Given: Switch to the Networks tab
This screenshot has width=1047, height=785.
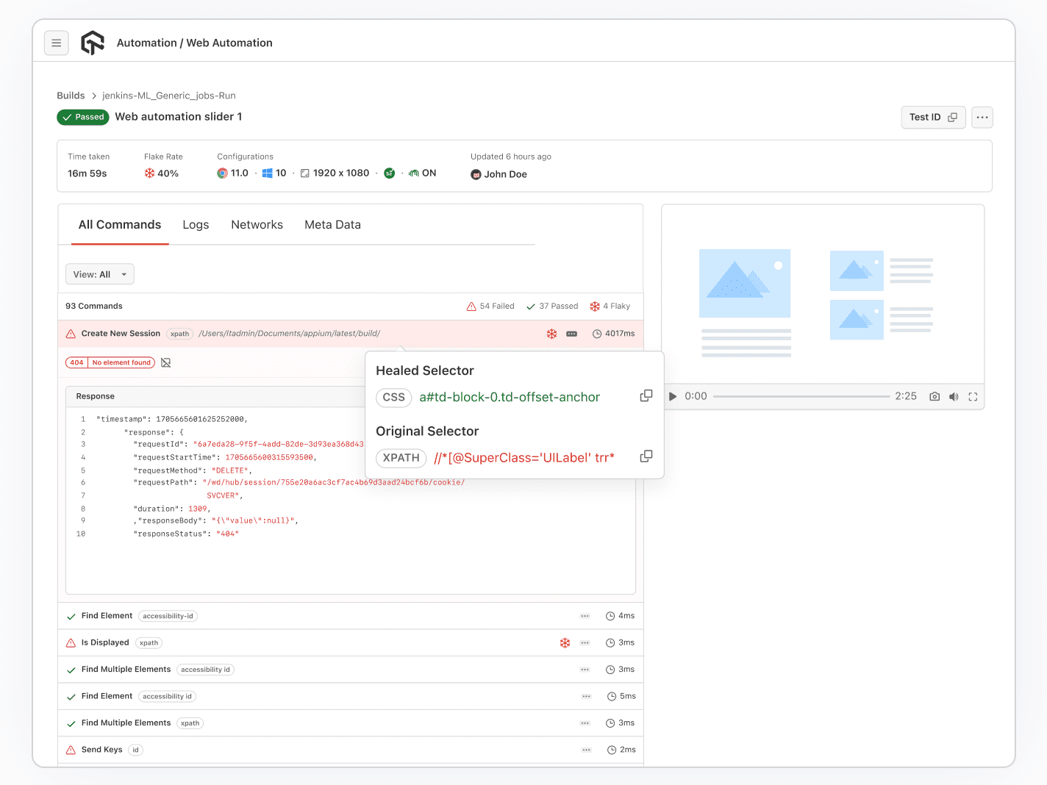Looking at the screenshot, I should click(x=257, y=224).
